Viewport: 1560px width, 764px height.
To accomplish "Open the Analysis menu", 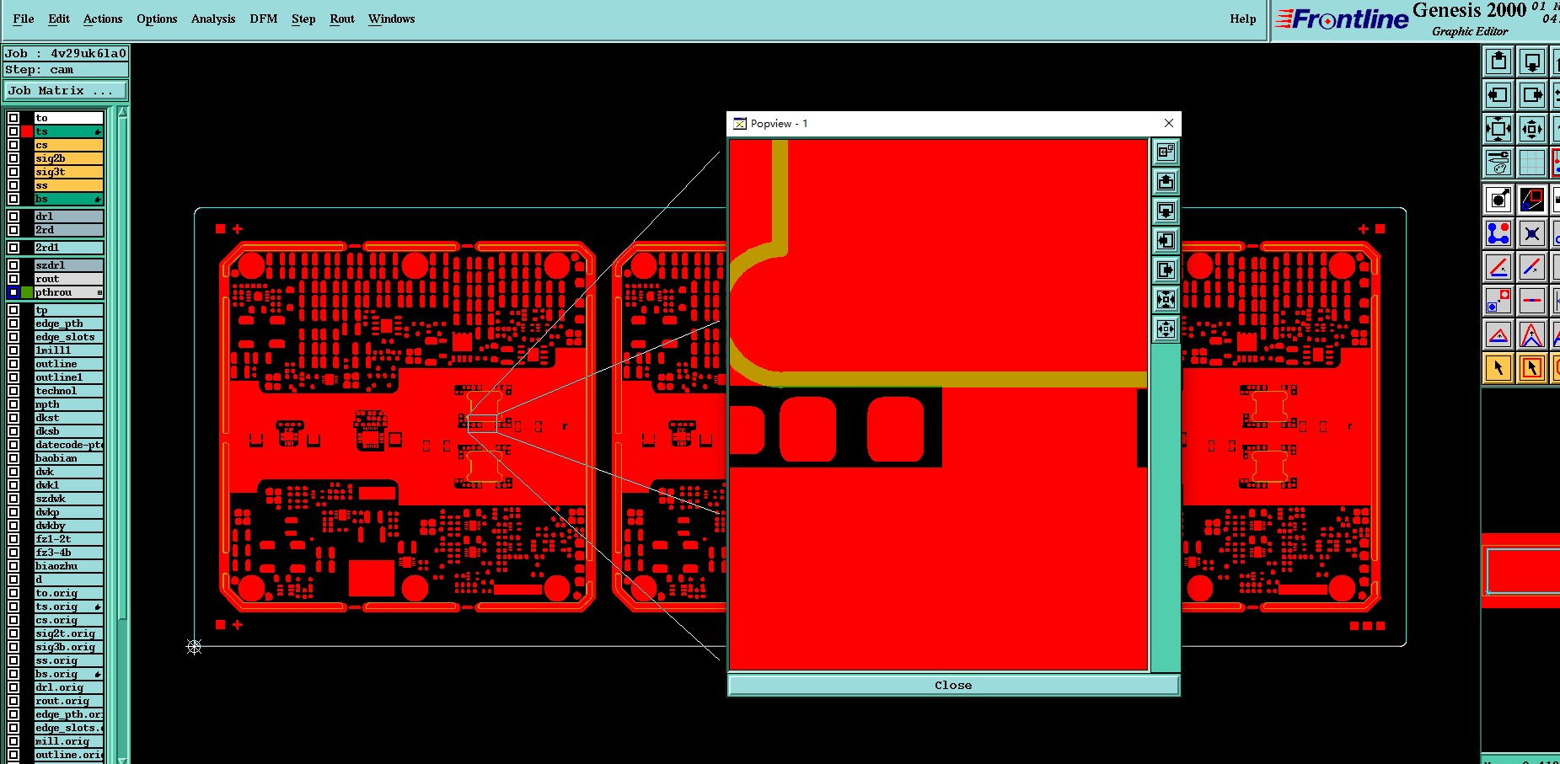I will [x=213, y=19].
